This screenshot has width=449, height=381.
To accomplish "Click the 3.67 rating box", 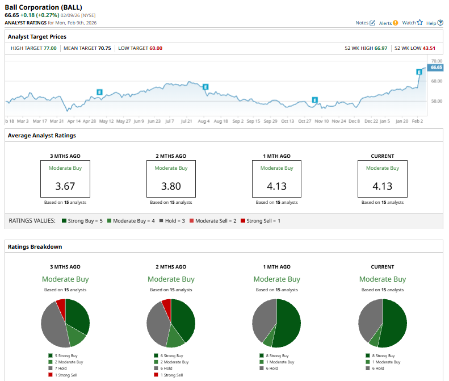I will click(x=65, y=178).
